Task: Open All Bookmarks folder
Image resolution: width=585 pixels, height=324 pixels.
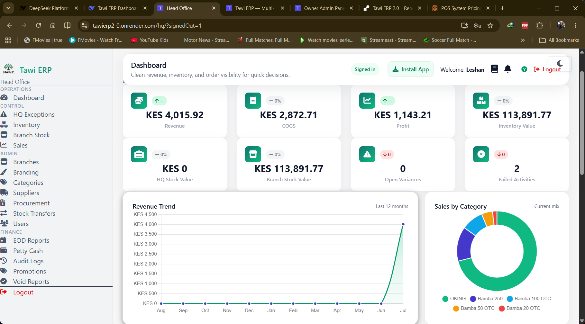Action: pyautogui.click(x=559, y=40)
